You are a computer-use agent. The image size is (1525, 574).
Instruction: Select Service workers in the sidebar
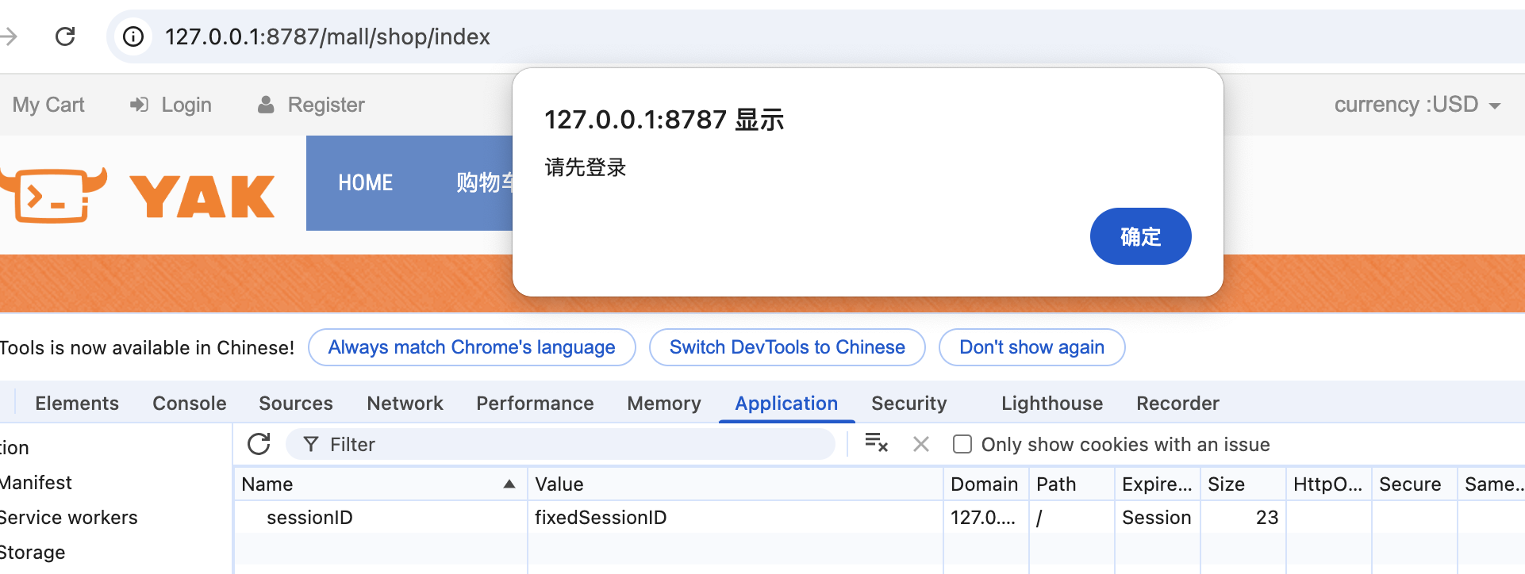pyautogui.click(x=69, y=518)
